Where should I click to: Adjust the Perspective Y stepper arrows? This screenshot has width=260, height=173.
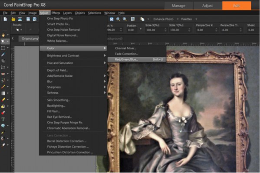pos(240,30)
